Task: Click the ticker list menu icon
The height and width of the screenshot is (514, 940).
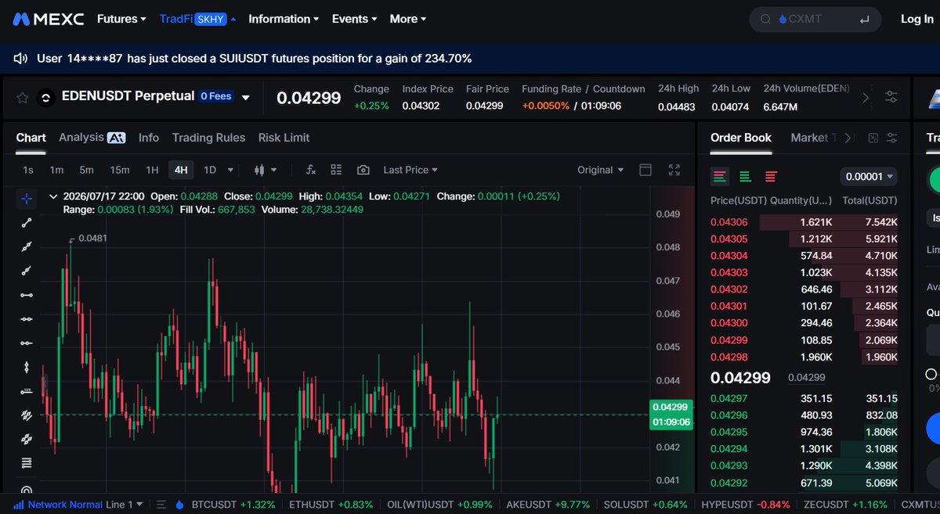Action: pos(162,505)
